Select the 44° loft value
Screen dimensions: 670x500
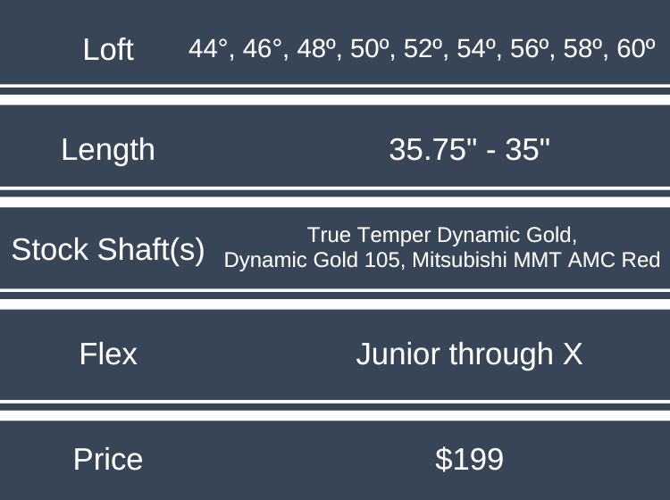[x=209, y=48]
